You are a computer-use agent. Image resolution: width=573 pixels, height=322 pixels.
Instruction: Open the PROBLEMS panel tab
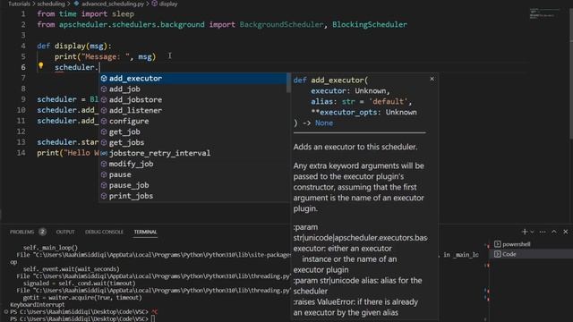21,232
